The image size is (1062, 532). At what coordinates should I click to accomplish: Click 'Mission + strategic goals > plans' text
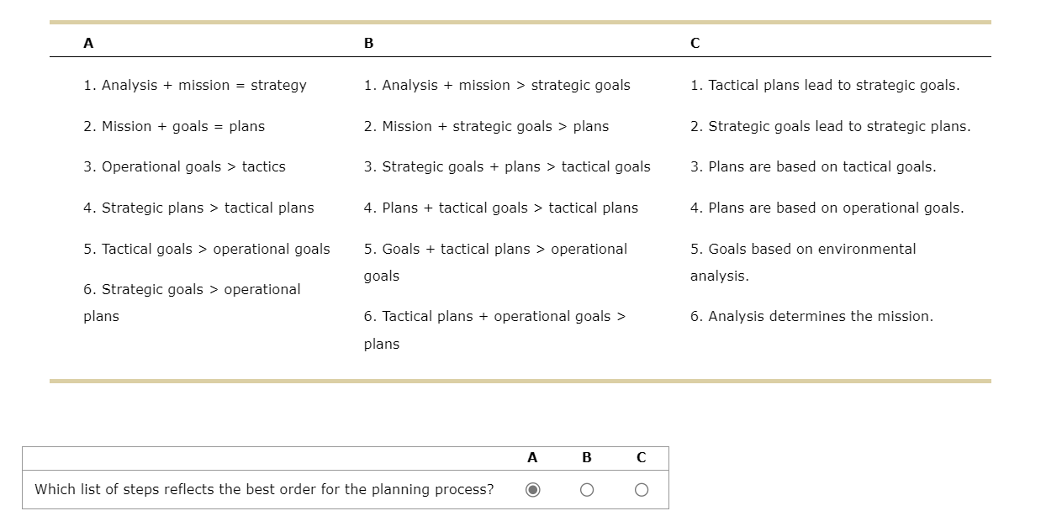coord(486,126)
